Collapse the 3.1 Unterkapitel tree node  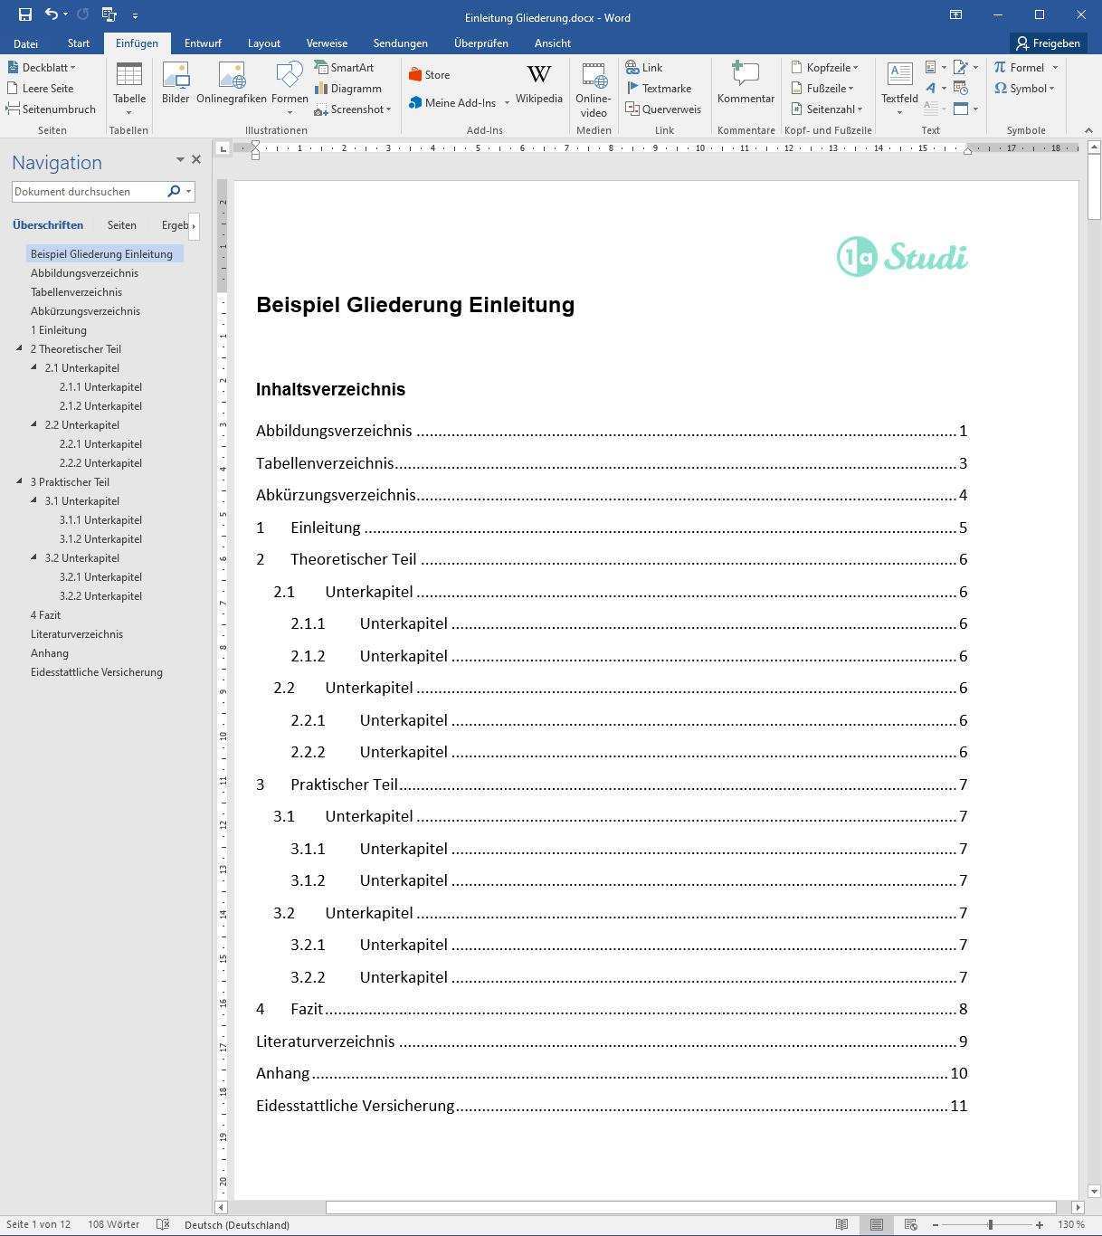point(34,501)
